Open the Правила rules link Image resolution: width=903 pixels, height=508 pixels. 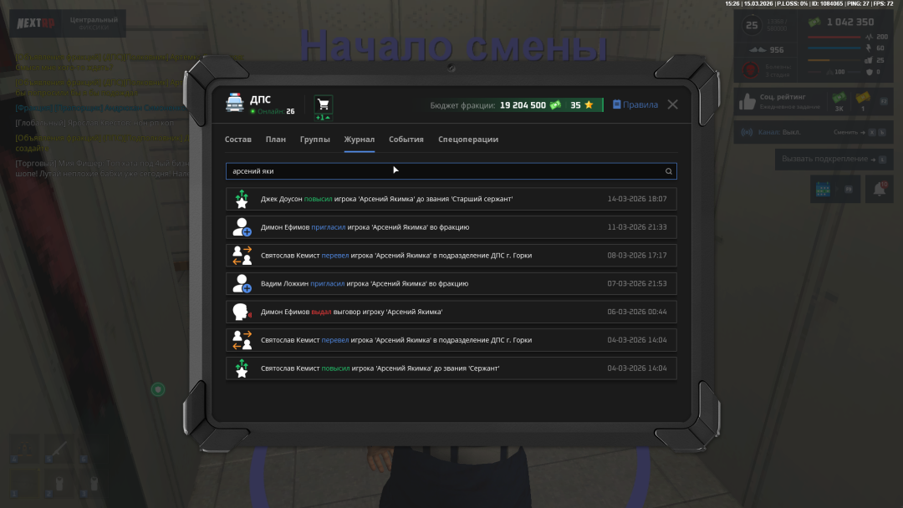[x=635, y=105]
